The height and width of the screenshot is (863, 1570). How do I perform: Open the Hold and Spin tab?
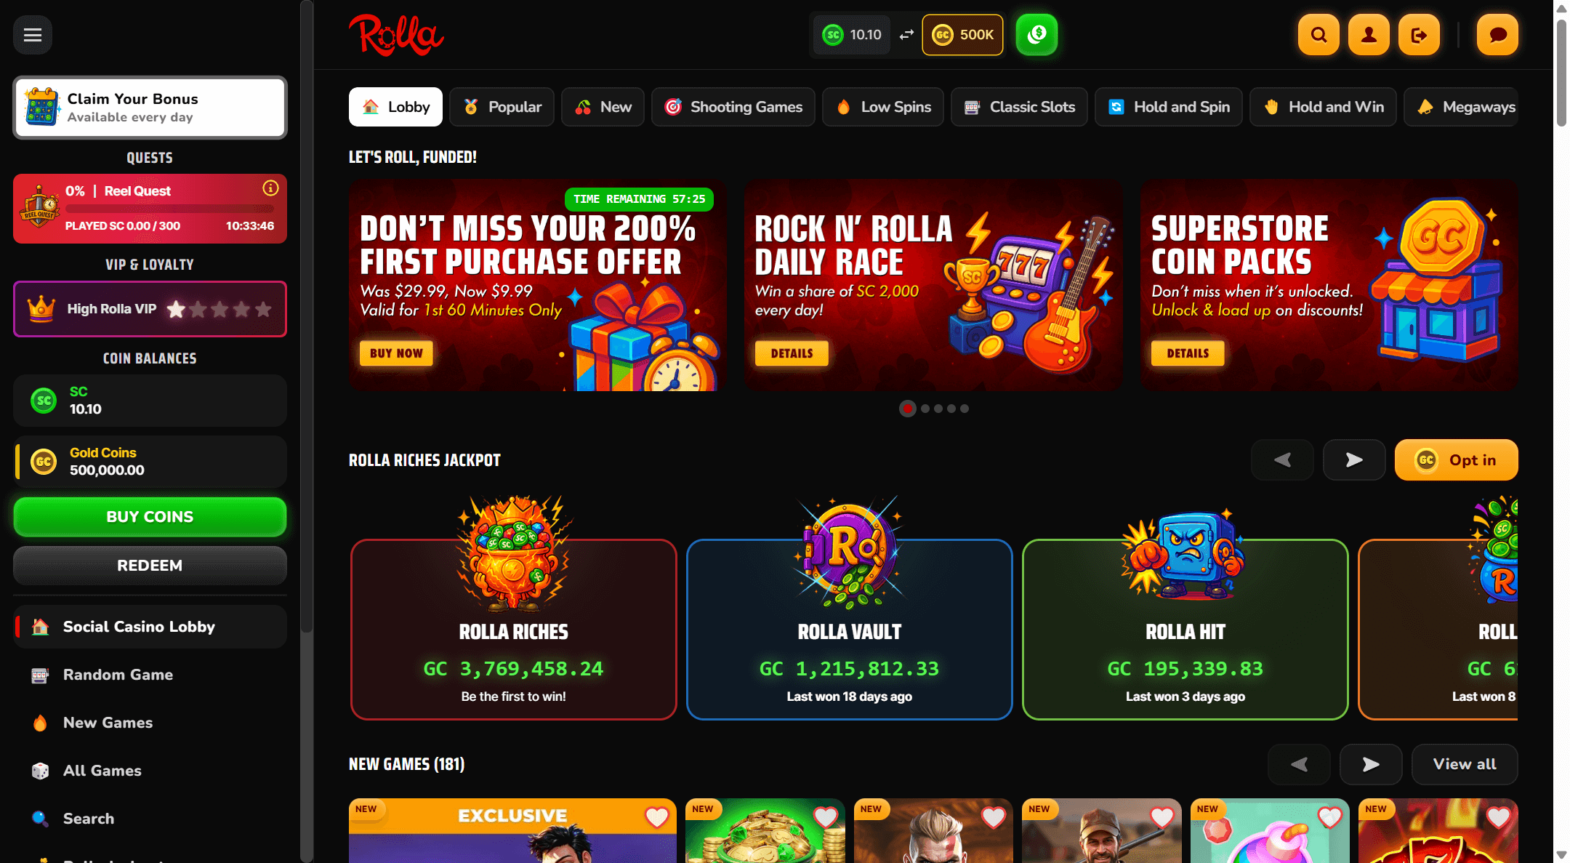1169,107
